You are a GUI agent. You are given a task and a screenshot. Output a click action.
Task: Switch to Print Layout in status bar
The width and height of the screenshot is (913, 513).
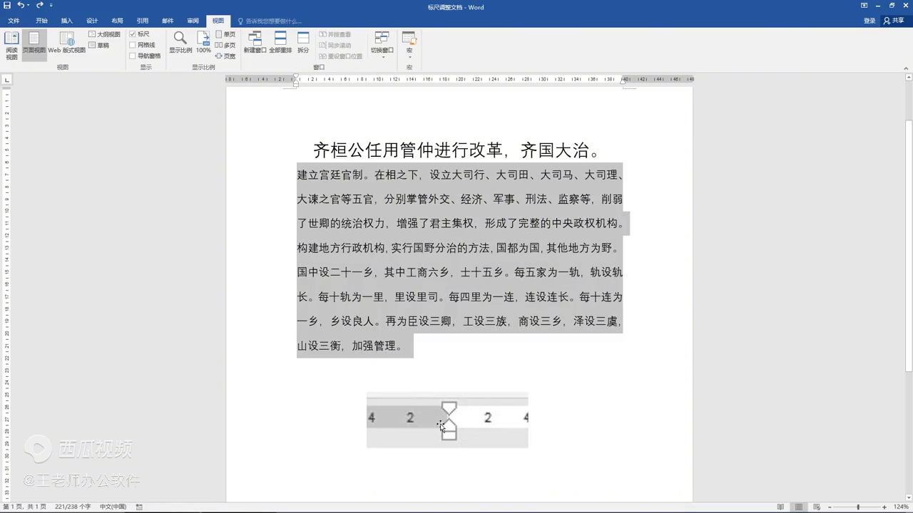point(799,507)
